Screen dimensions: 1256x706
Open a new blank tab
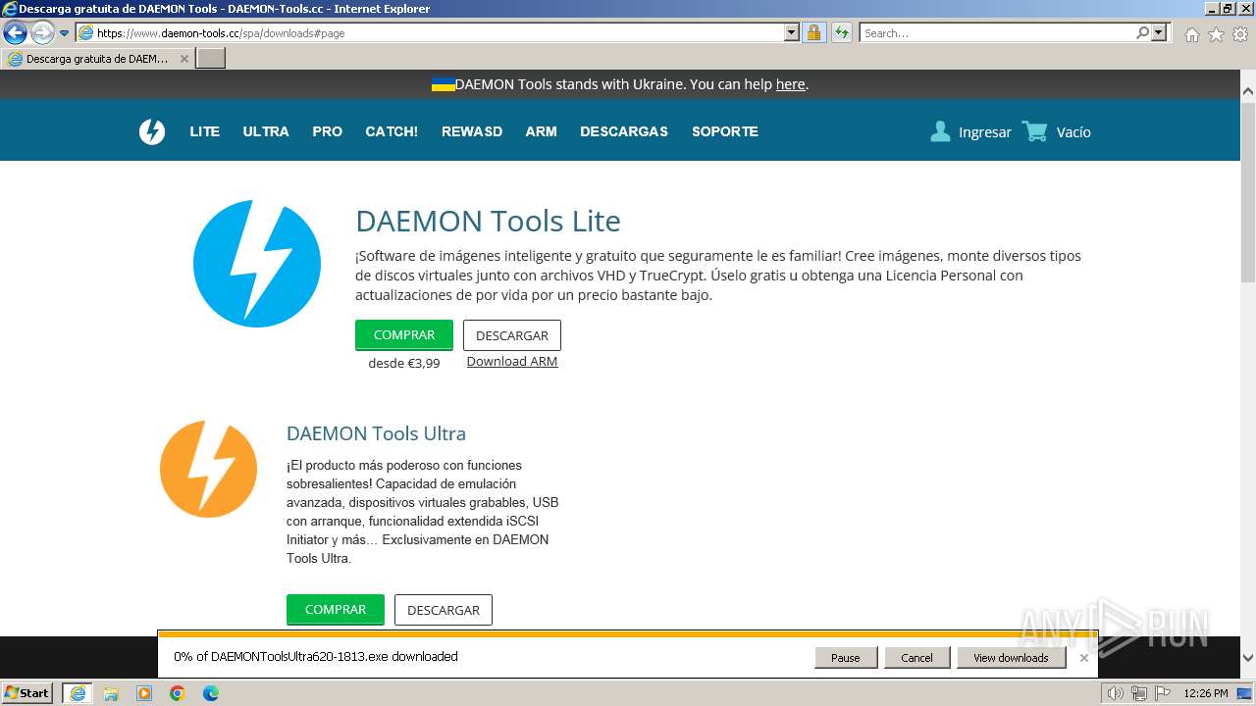pyautogui.click(x=211, y=59)
